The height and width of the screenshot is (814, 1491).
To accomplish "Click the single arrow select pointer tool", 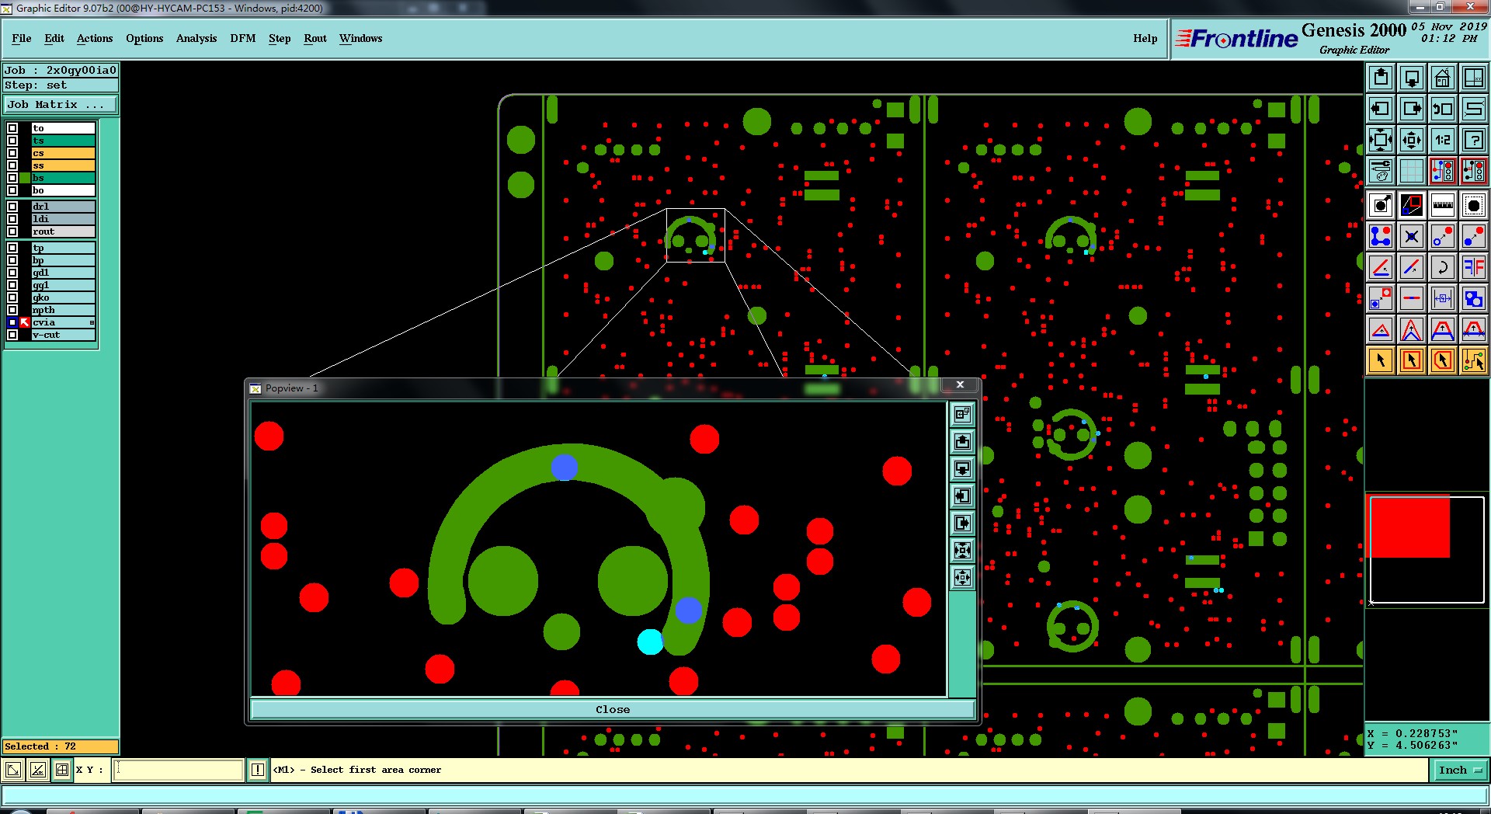I will (1381, 360).
